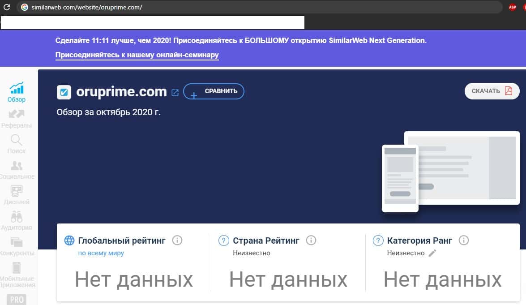The width and height of the screenshot is (526, 305).
Task: Click the device preview thumbnail of the site
Action: (450, 172)
